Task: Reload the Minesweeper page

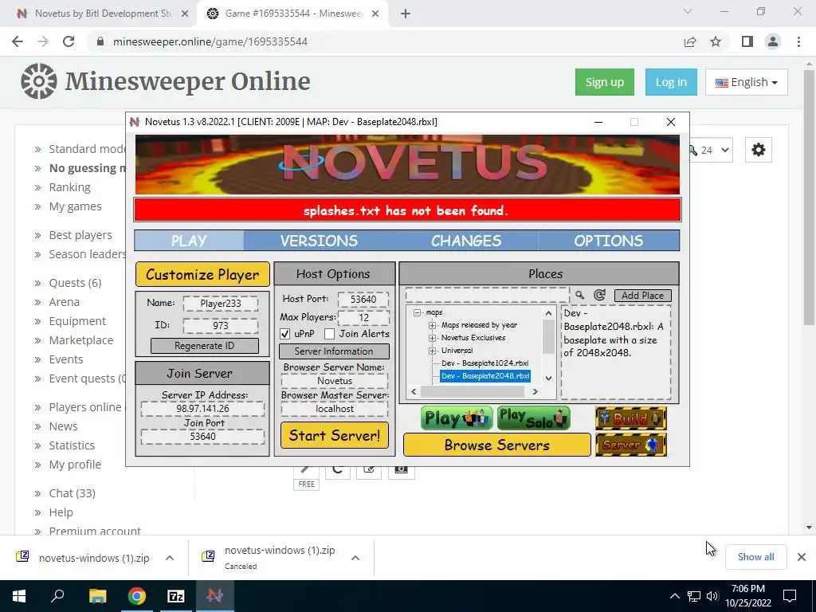Action: click(x=69, y=41)
